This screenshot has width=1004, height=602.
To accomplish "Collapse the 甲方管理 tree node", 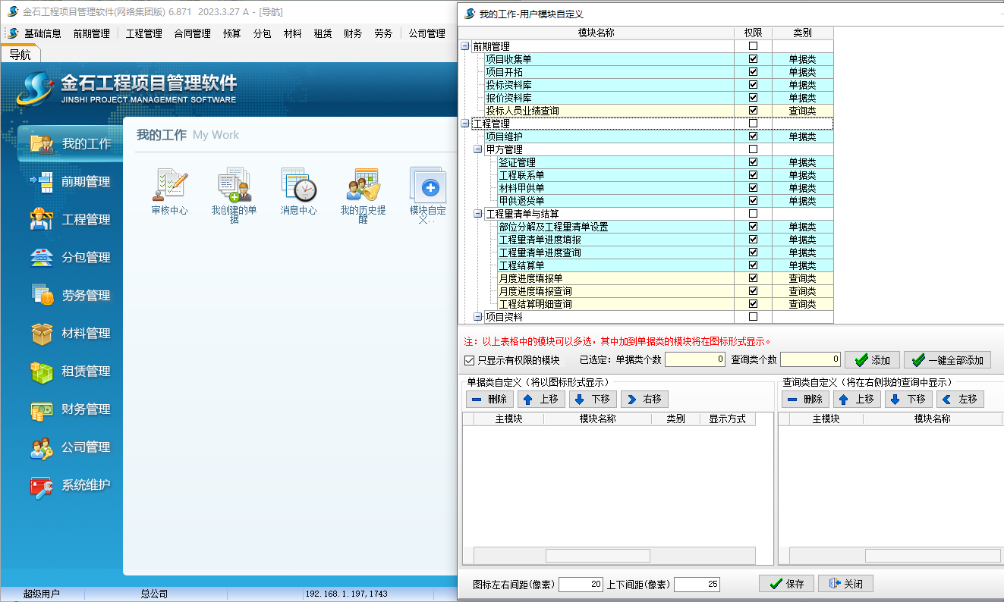I will [478, 149].
